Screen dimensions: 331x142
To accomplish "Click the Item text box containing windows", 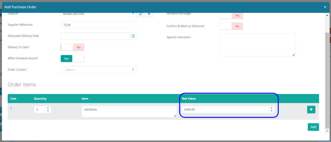I will pos(129,111).
